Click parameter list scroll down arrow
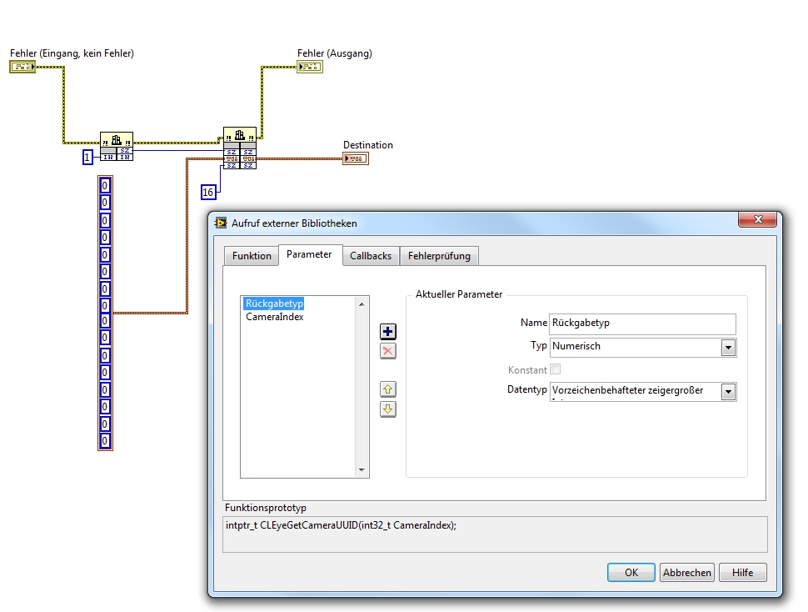This screenshot has width=808, height=612. (362, 469)
